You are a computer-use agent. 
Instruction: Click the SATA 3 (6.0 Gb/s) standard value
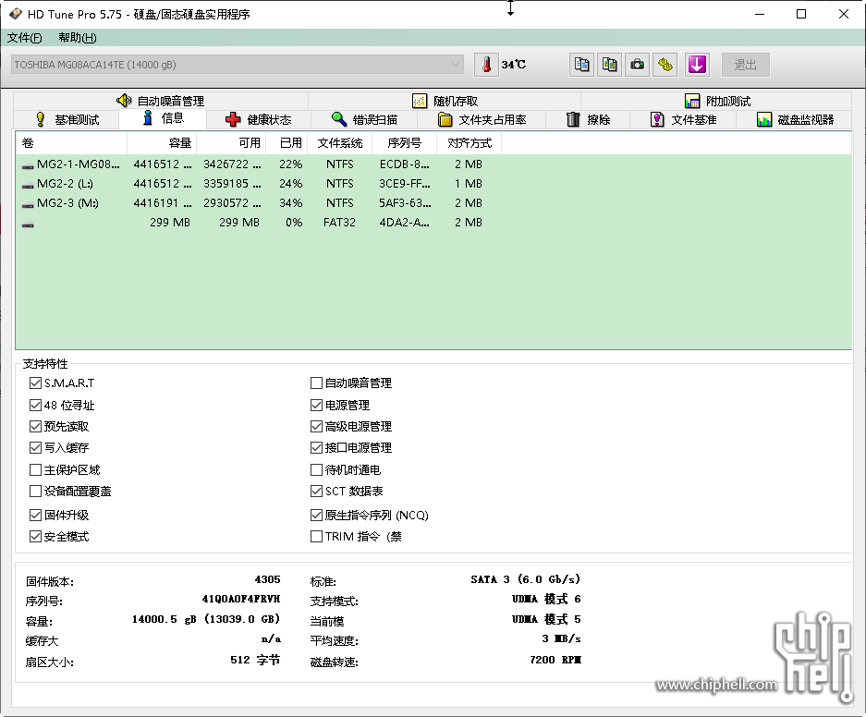coord(525,579)
